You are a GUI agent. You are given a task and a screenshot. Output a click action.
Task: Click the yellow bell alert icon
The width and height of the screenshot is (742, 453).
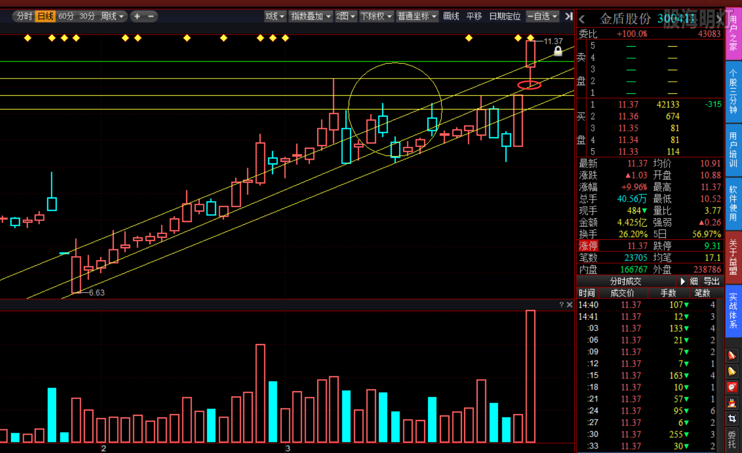[x=732, y=372]
